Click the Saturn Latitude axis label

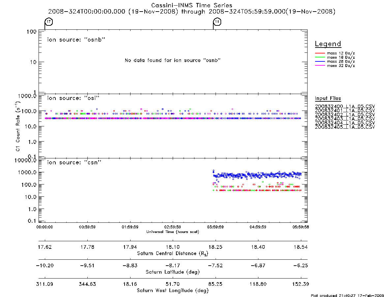(x=173, y=272)
